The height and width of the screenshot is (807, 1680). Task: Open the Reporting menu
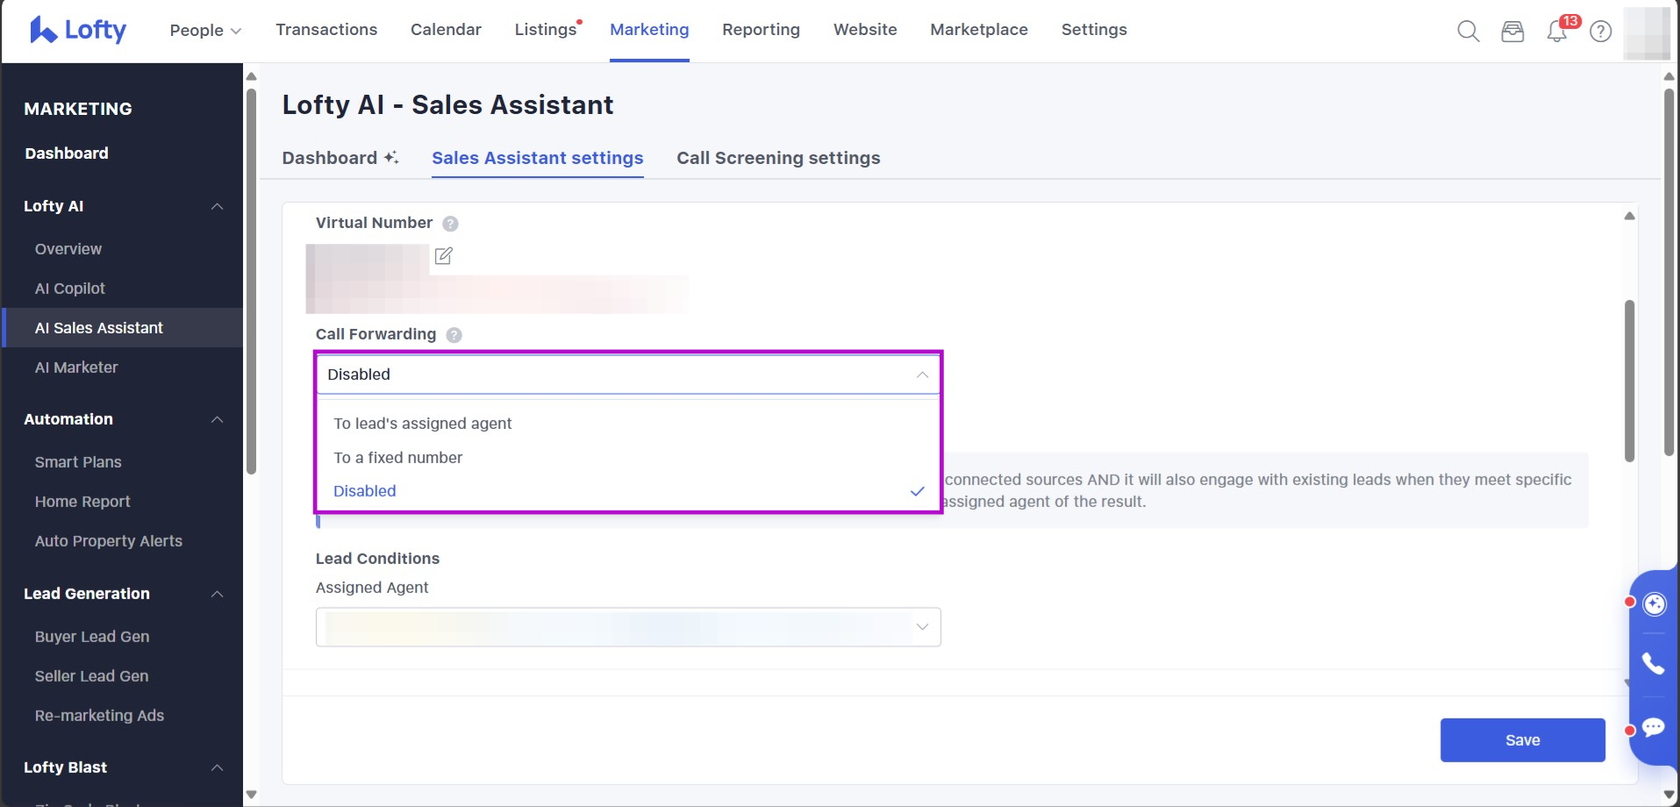click(761, 30)
